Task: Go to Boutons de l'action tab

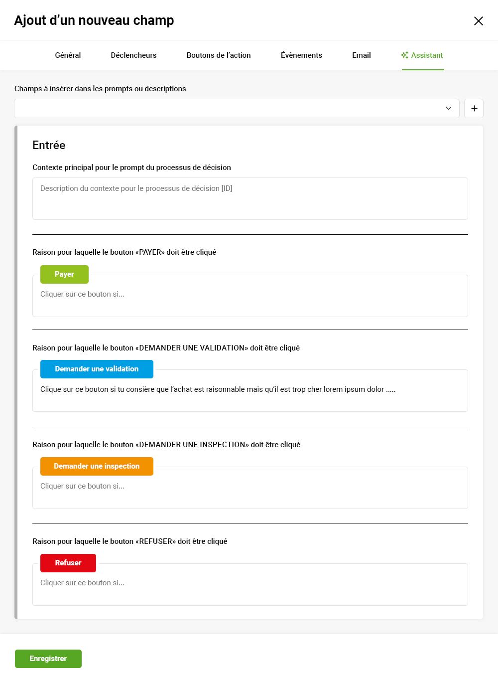Action: click(x=219, y=55)
